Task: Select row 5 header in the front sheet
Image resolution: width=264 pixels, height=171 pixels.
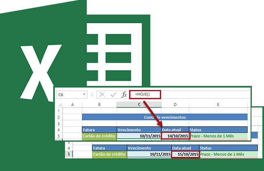Action: [x=59, y=136]
